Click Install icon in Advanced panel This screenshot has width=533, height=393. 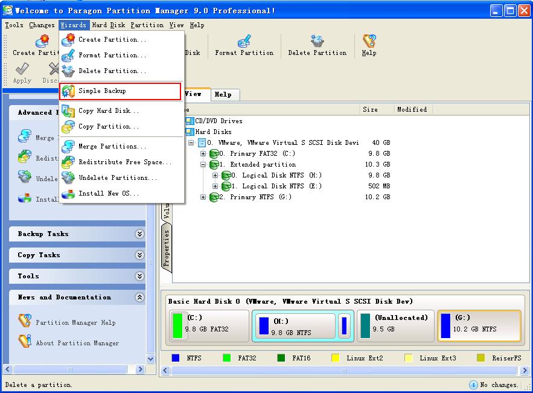(x=25, y=198)
